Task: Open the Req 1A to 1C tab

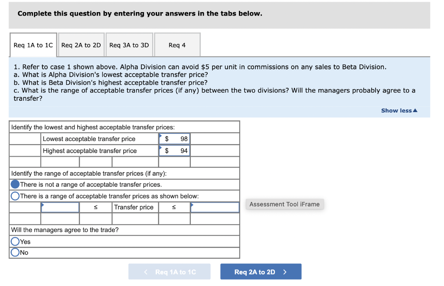Action: [x=33, y=45]
